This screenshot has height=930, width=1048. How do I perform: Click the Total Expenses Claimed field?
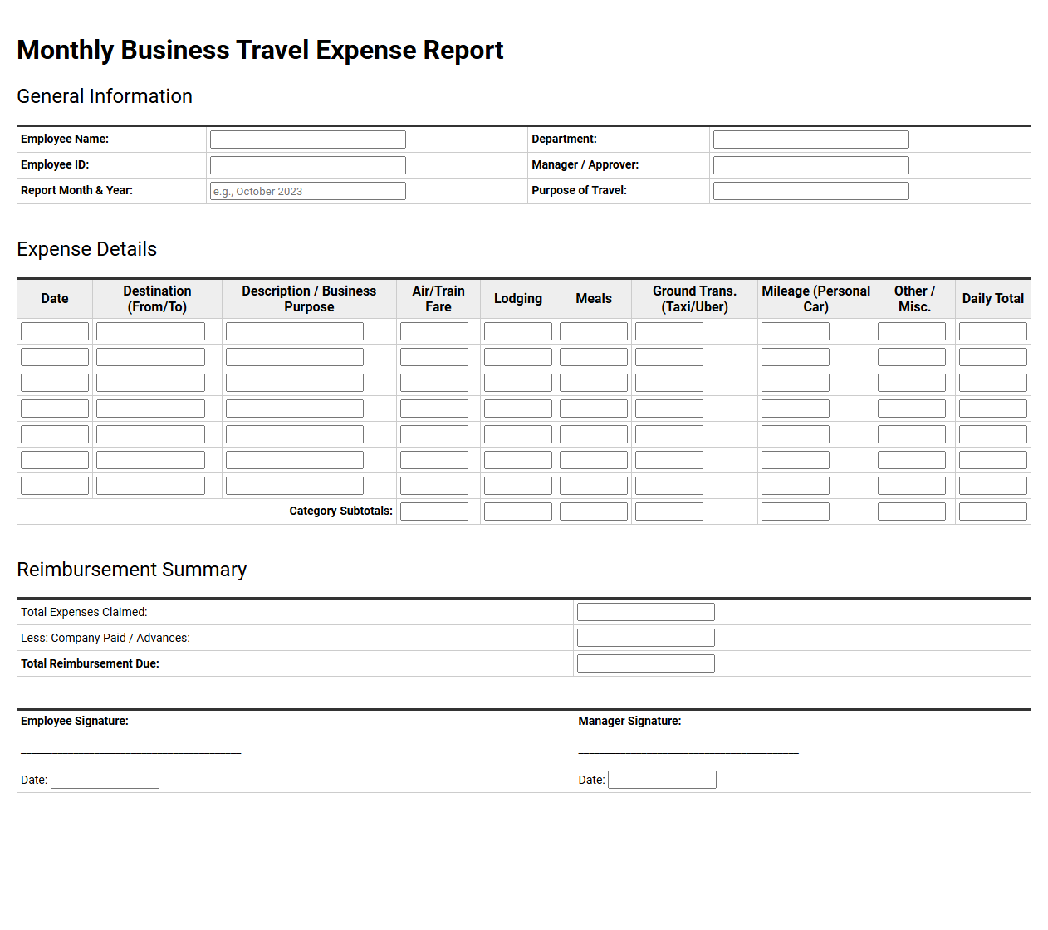[646, 612]
